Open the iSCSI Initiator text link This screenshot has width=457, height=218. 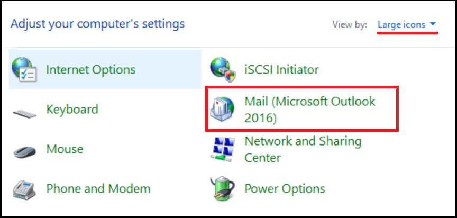point(281,70)
